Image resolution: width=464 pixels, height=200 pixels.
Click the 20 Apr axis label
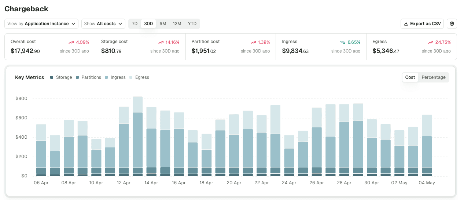(234, 183)
